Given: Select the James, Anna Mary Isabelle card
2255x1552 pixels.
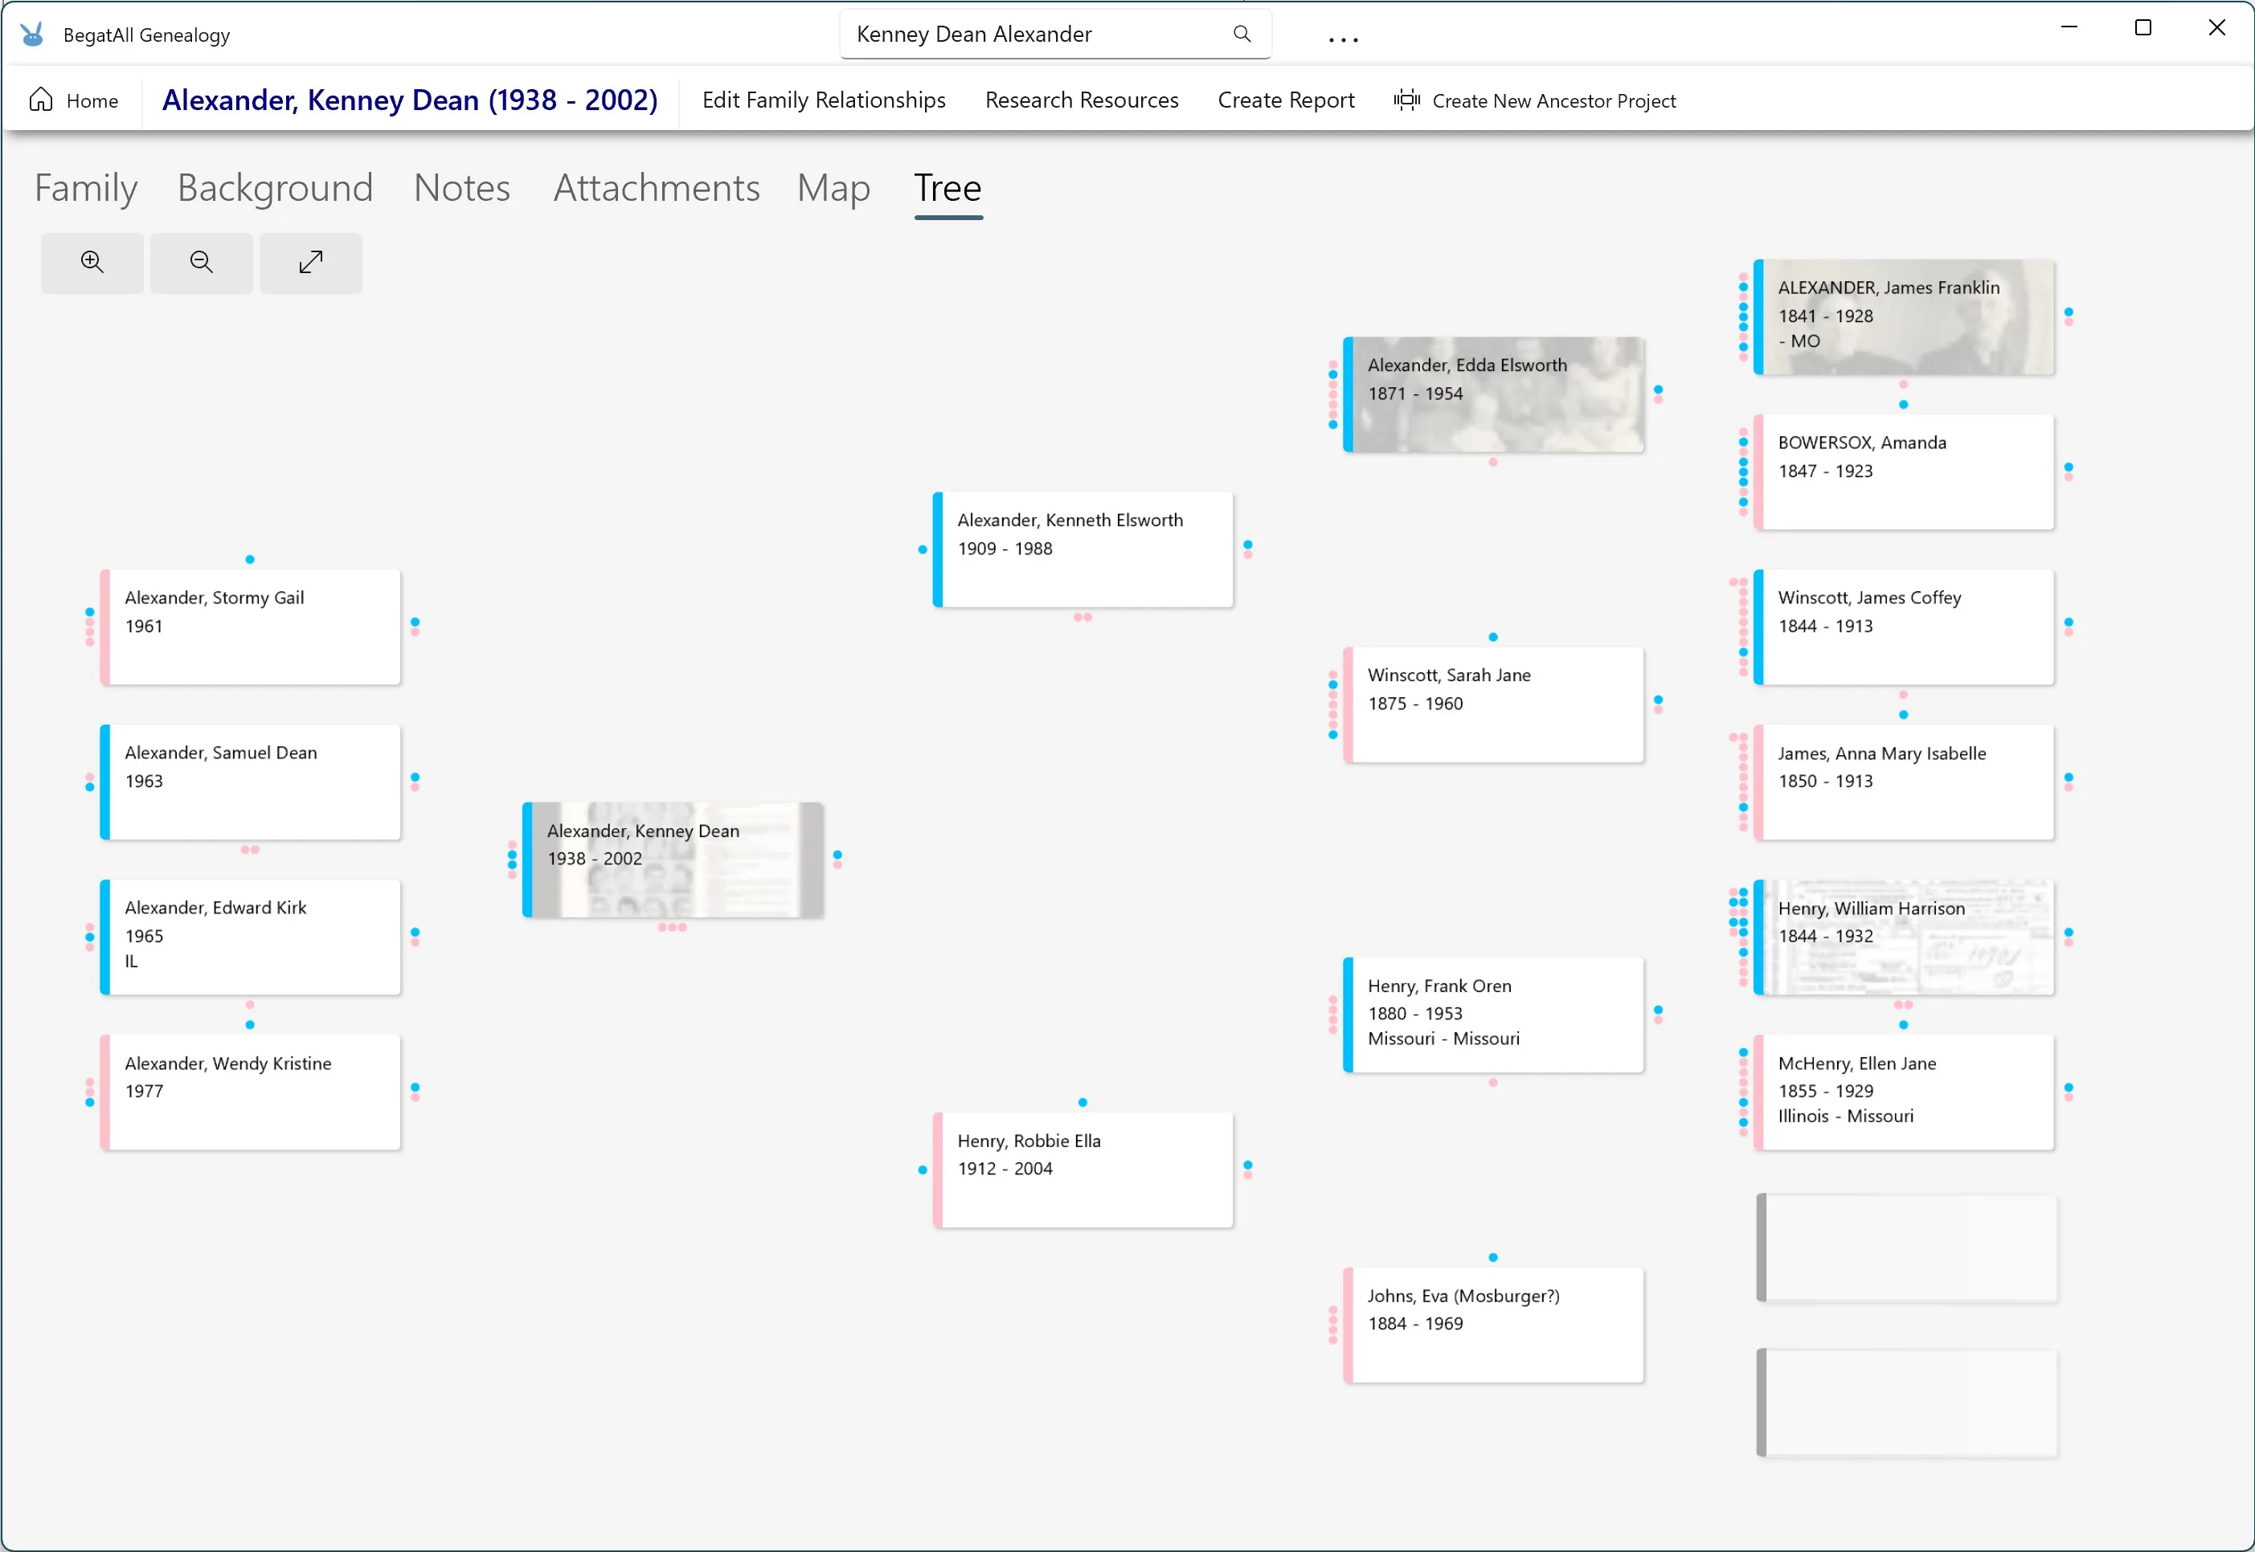Looking at the screenshot, I should click(x=1904, y=782).
